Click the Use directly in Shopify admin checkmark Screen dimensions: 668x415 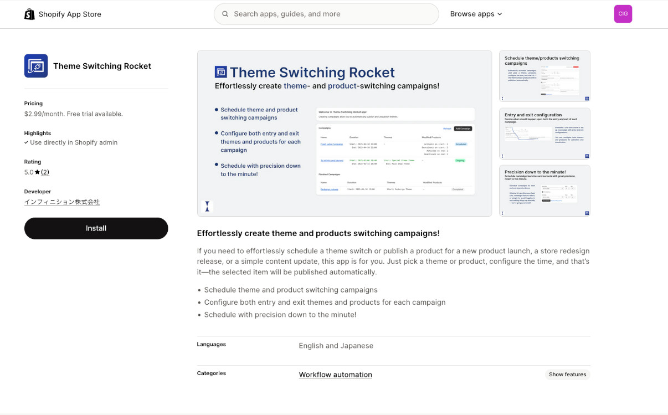[x=27, y=142]
